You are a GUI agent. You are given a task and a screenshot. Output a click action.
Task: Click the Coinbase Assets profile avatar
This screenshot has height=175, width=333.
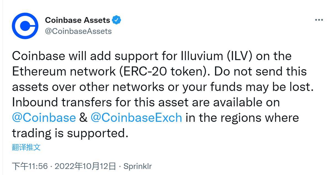pos(25,26)
